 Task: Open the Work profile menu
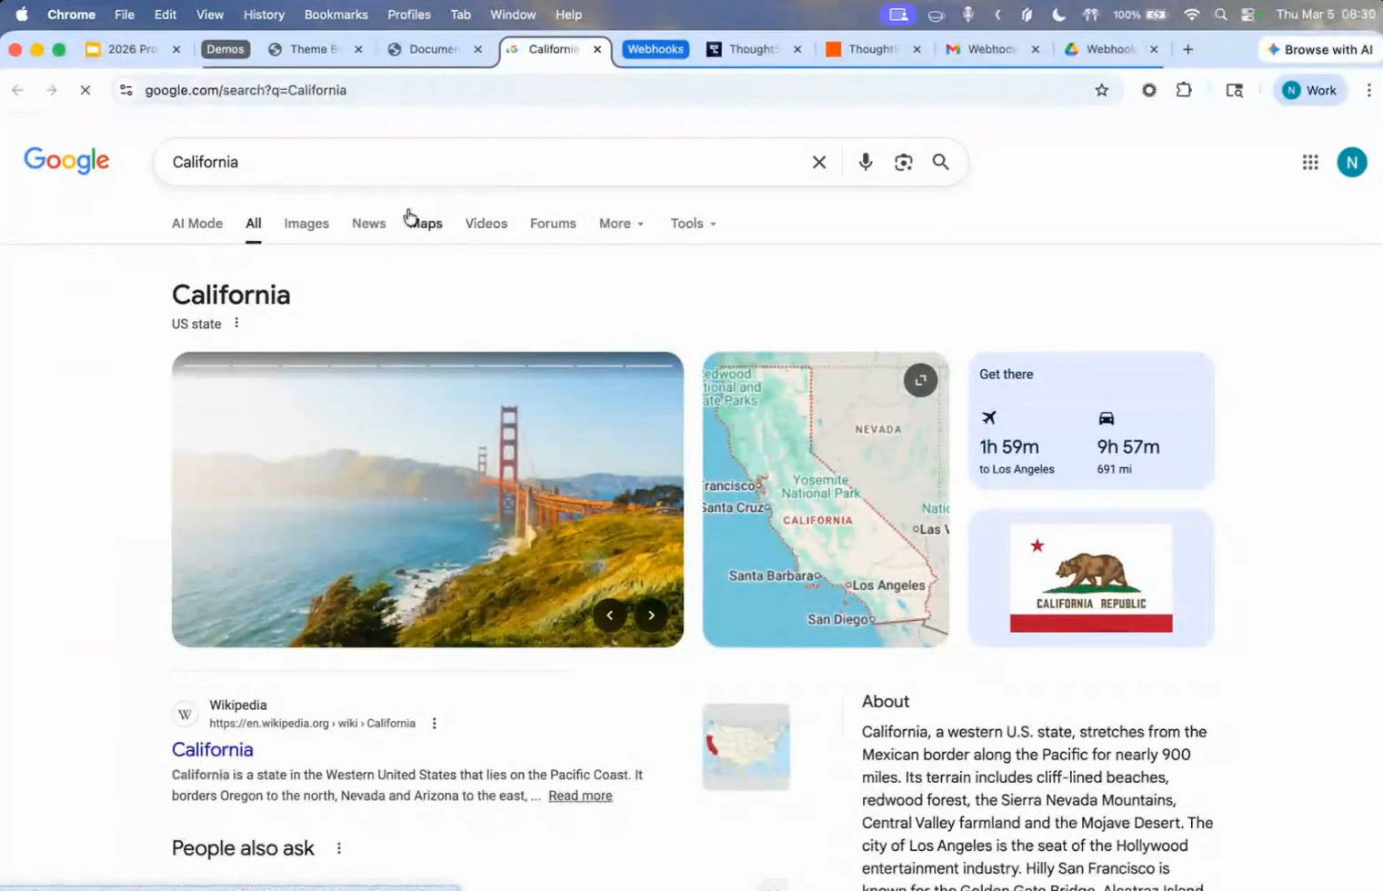click(x=1309, y=90)
